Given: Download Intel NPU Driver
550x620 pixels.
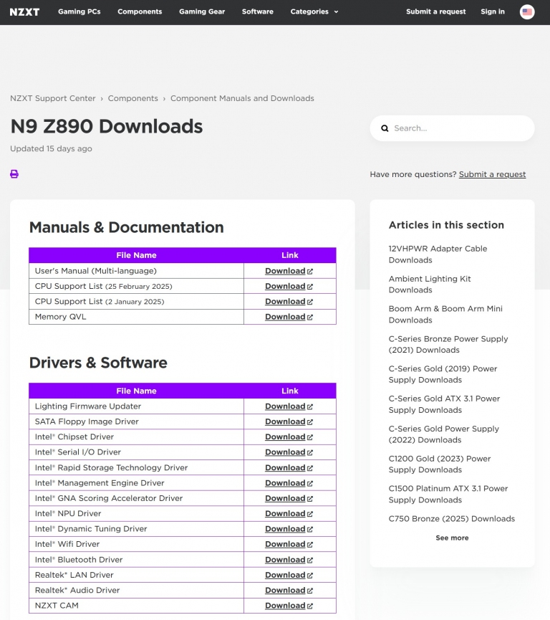Looking at the screenshot, I should click(289, 514).
